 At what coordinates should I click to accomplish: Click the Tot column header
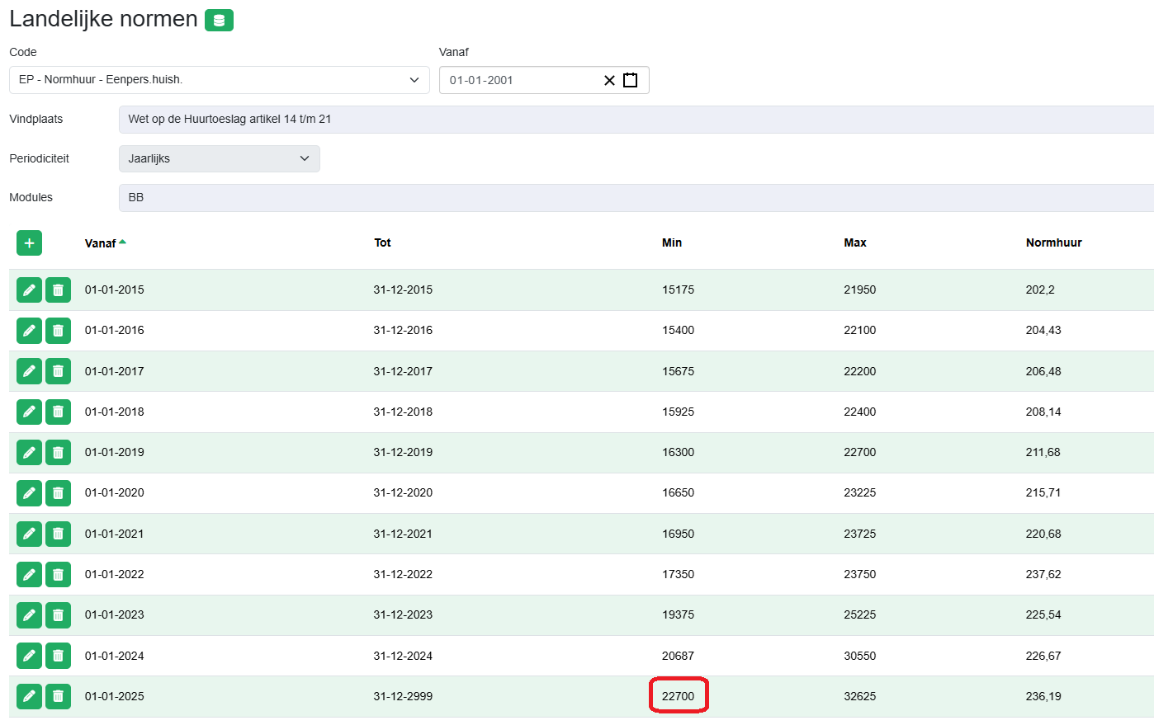point(382,243)
